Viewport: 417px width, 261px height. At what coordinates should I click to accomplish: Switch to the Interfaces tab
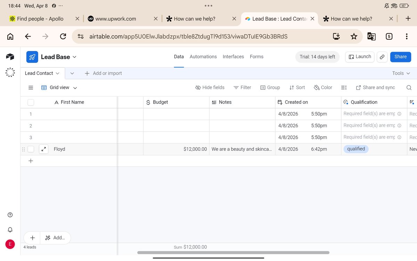[x=233, y=57]
